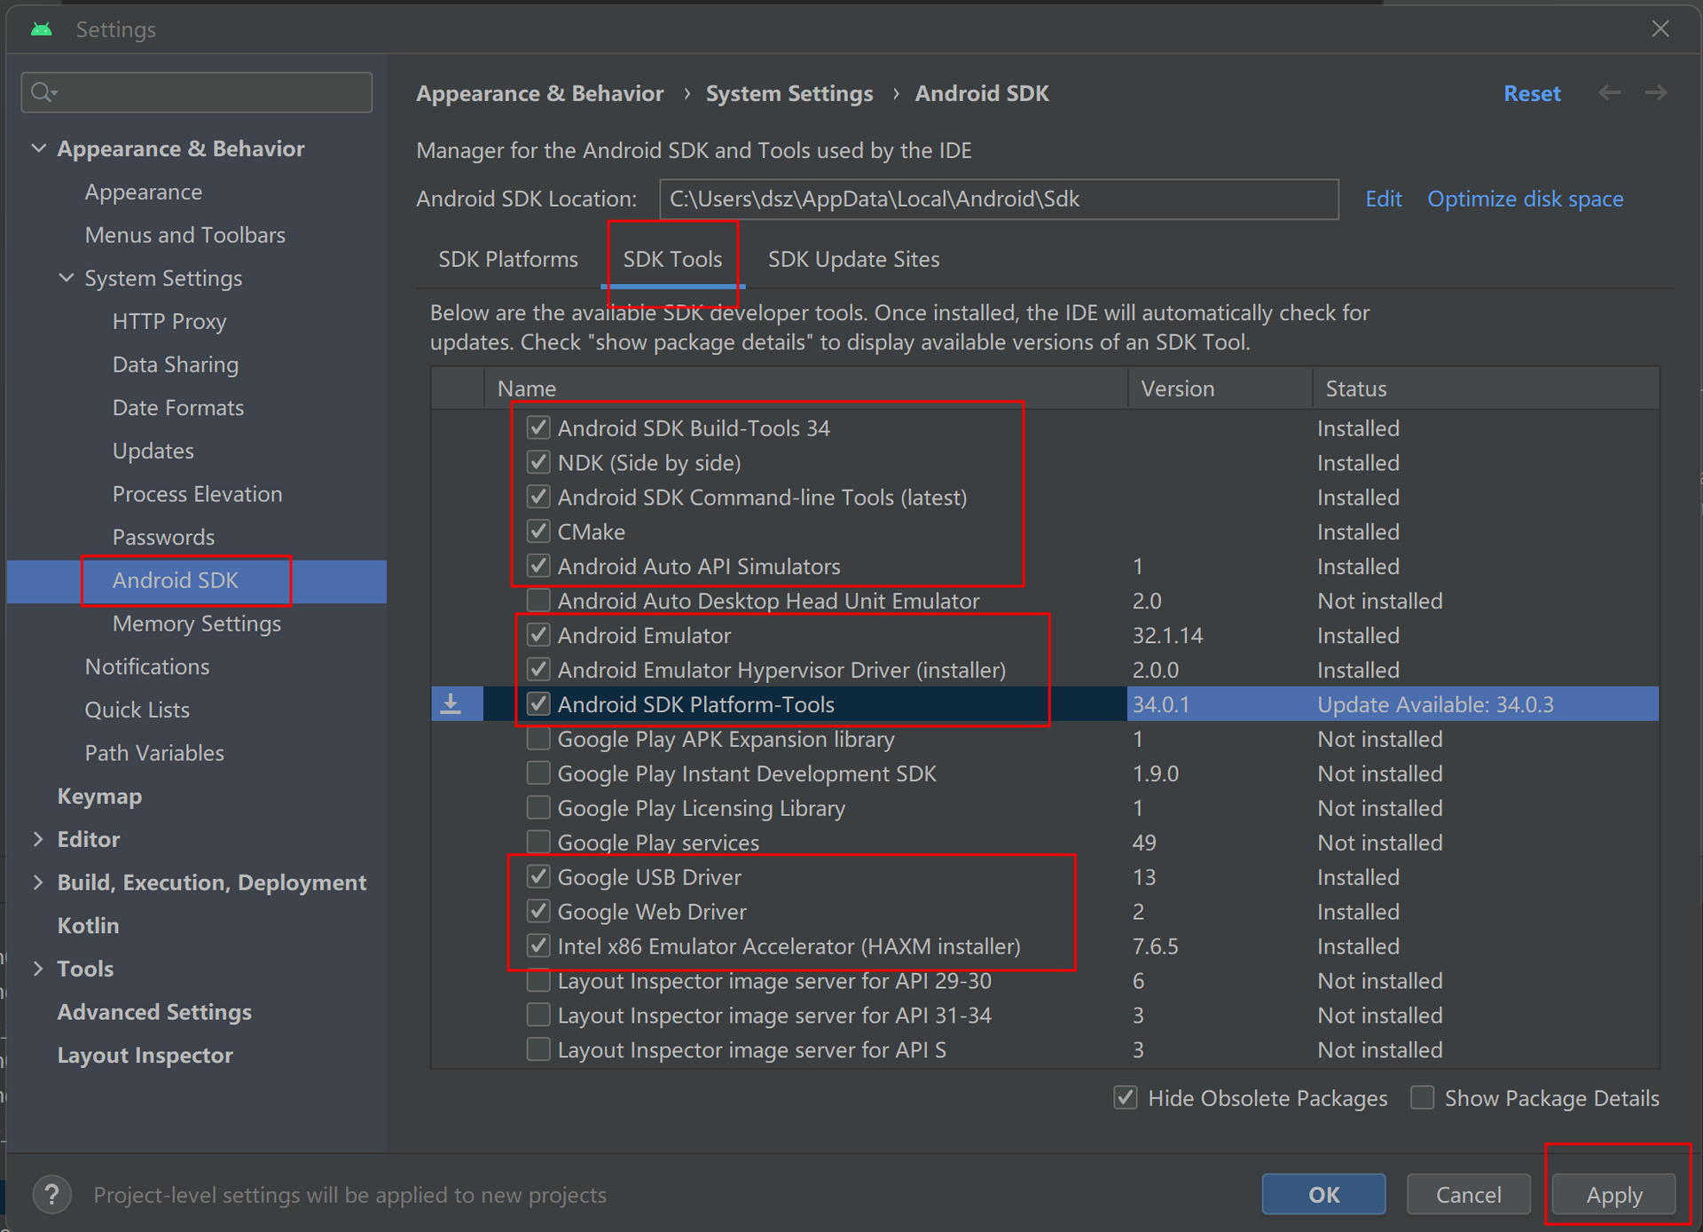The height and width of the screenshot is (1232, 1703).
Task: Click the forward navigation arrow
Action: tap(1655, 93)
